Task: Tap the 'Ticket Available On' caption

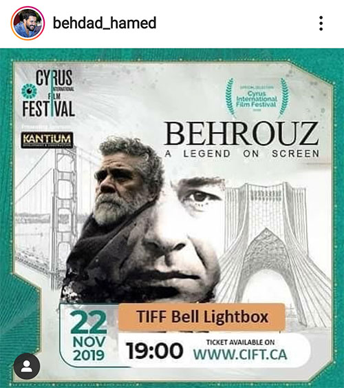Action: 240,343
